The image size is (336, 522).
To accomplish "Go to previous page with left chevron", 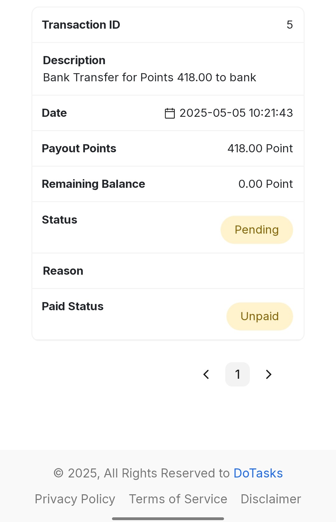I will [x=206, y=374].
